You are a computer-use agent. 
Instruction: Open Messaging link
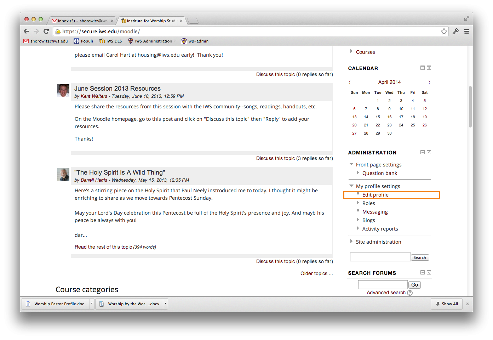pyautogui.click(x=375, y=212)
